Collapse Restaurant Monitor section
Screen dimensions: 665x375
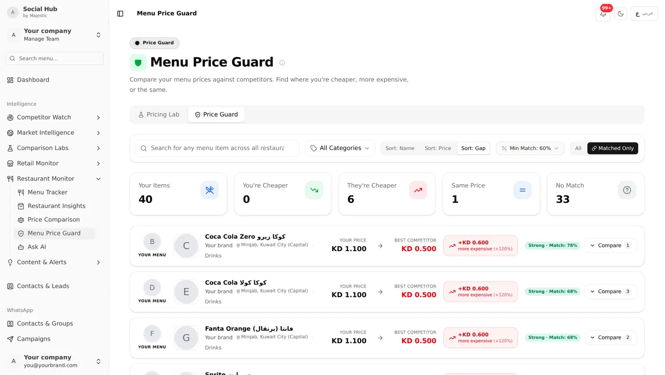coord(55,179)
